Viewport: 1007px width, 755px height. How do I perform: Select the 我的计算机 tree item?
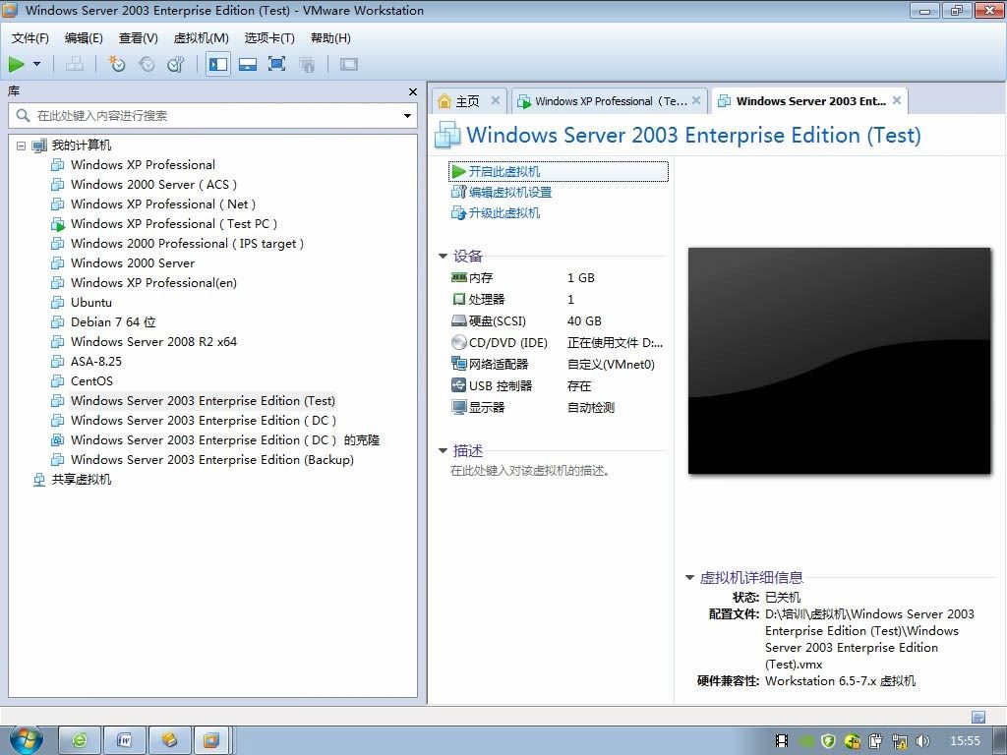(82, 145)
